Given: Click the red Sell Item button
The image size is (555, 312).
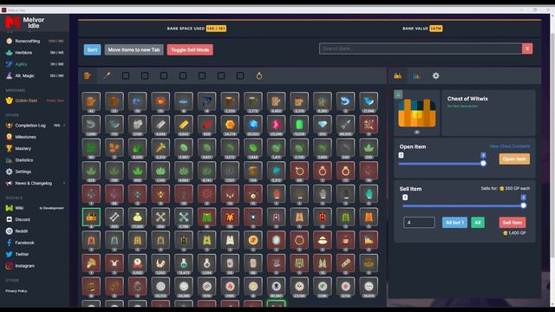Looking at the screenshot, I should (x=513, y=223).
